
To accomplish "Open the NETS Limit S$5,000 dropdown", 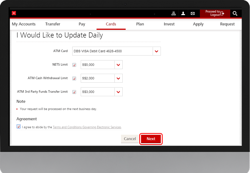I will 118,65.
